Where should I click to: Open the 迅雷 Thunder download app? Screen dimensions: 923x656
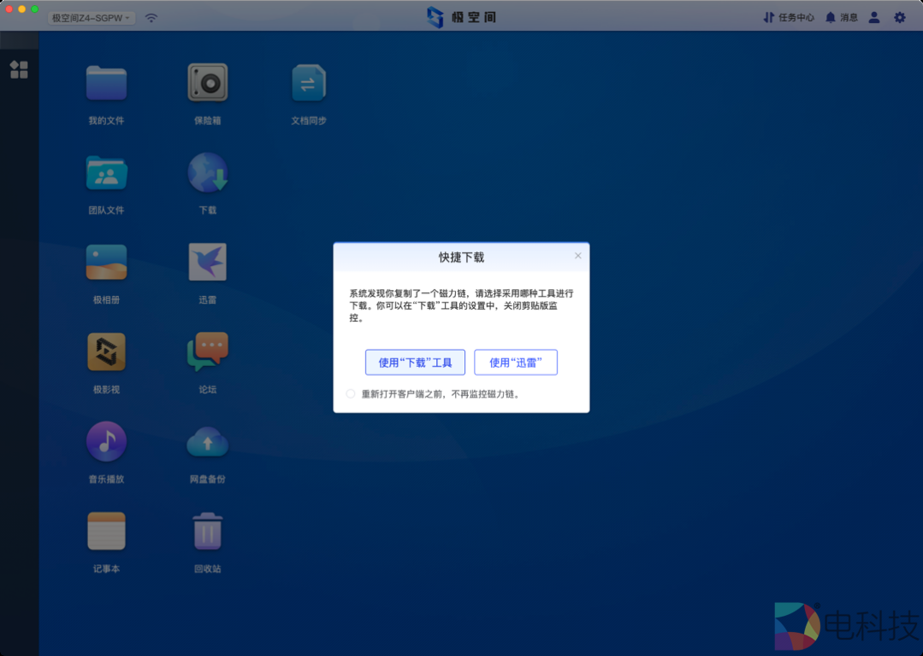[x=207, y=261]
